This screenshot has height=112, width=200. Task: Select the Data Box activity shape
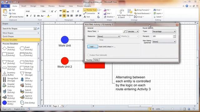coord(26,54)
